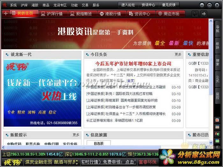
Task: Open the 商品 menu
Action: pos(46,5)
